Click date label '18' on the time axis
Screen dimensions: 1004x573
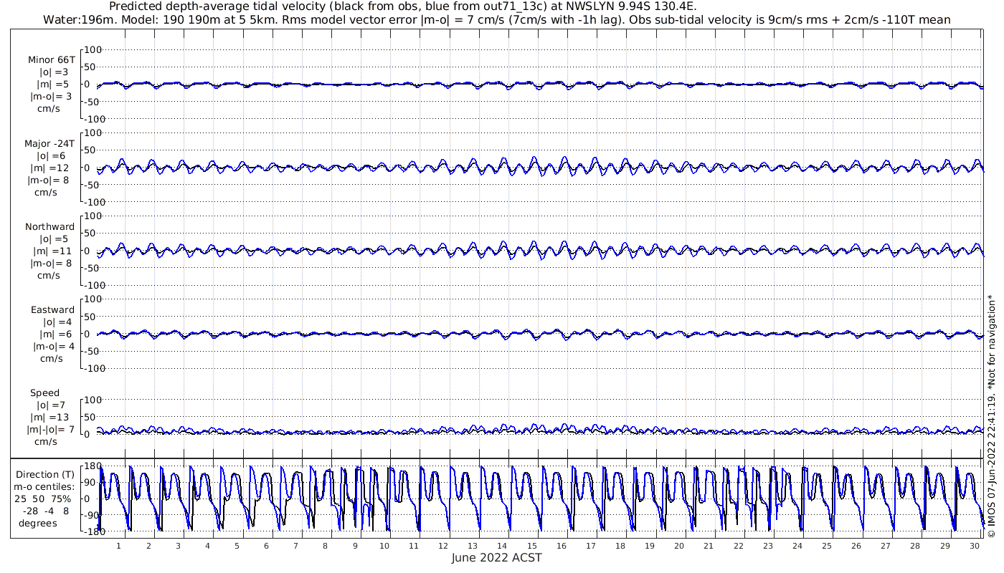620,546
